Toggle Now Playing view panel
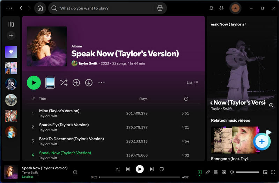The width and height of the screenshot is (279, 183). pyautogui.click(x=200, y=172)
